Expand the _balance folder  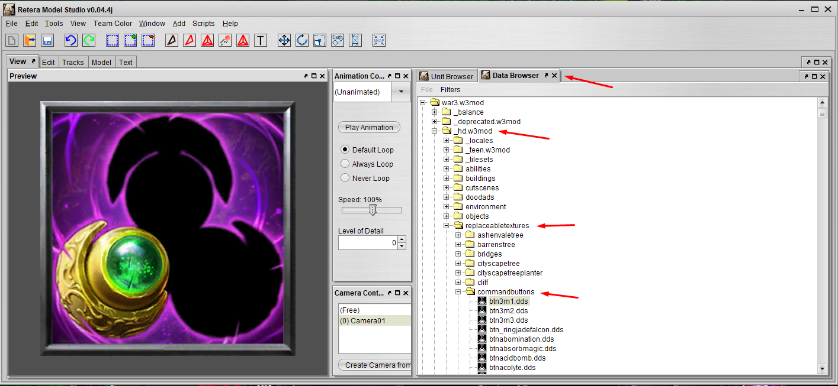point(434,112)
